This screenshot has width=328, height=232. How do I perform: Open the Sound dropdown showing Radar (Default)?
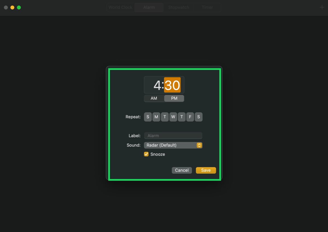pyautogui.click(x=173, y=145)
